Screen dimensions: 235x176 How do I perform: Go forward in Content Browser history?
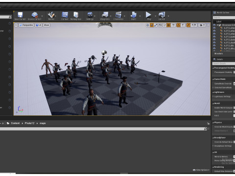point(2,123)
